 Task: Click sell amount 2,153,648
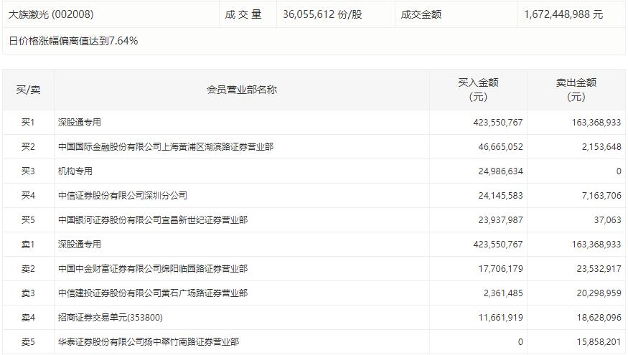(601, 147)
